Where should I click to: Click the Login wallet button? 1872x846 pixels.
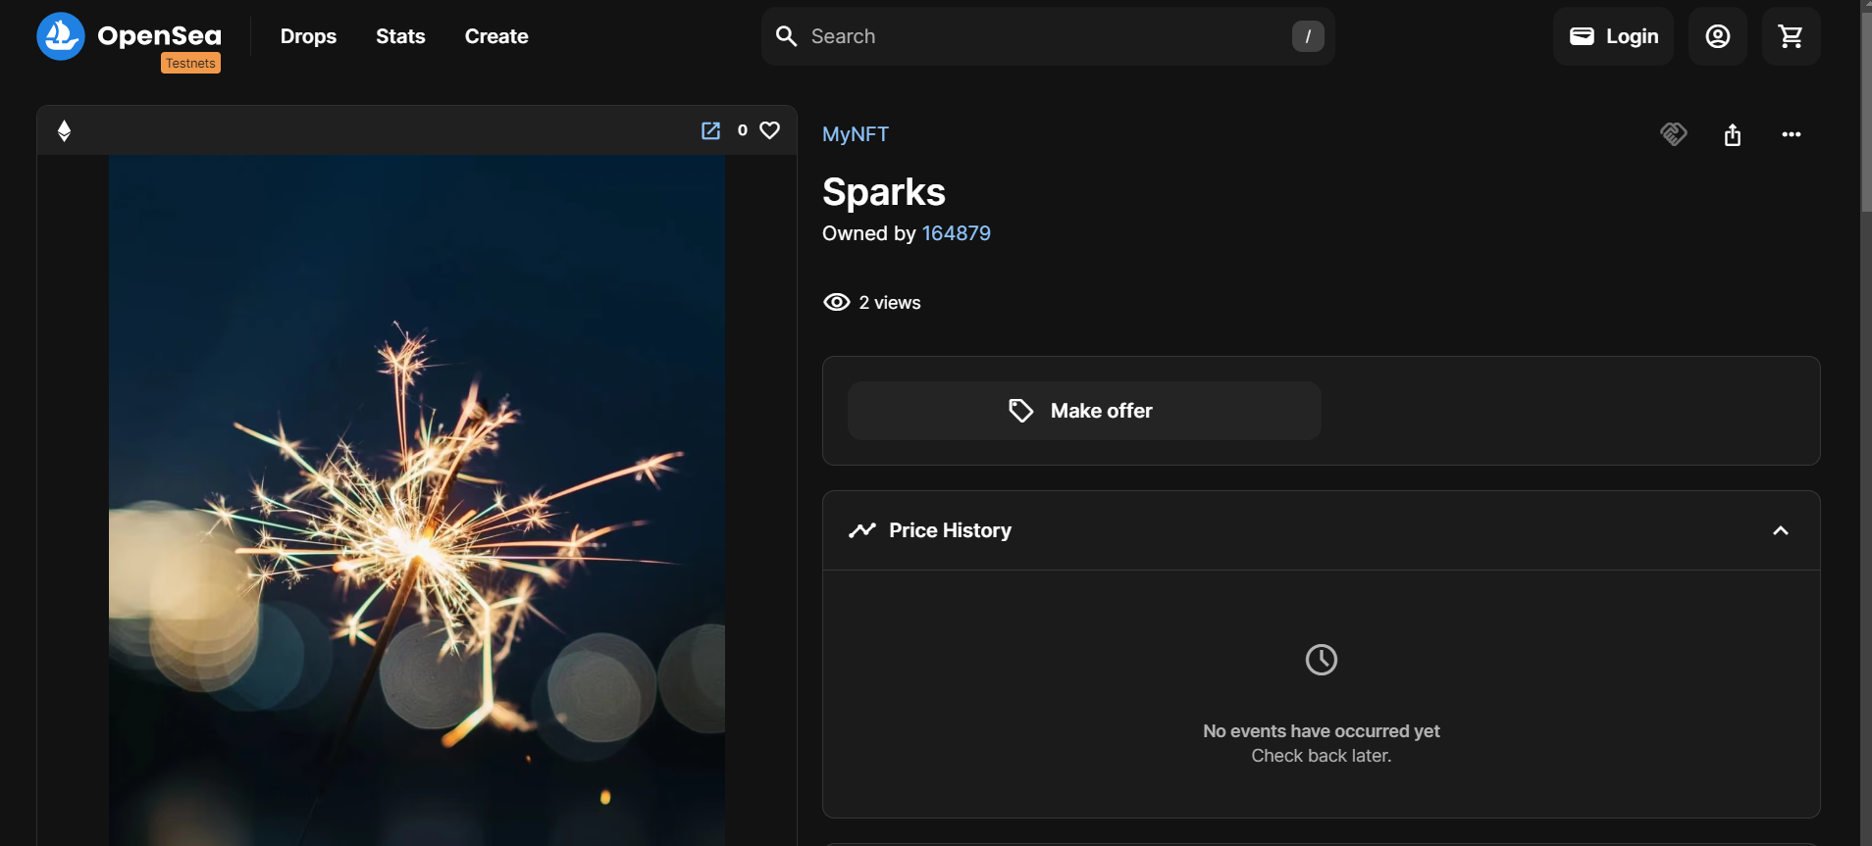1613,36
